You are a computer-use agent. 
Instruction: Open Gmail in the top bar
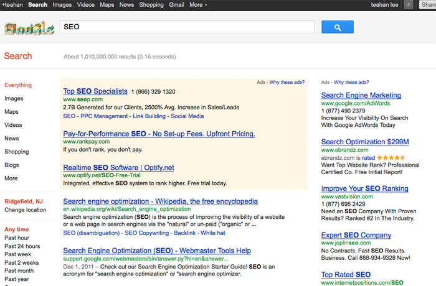click(176, 5)
